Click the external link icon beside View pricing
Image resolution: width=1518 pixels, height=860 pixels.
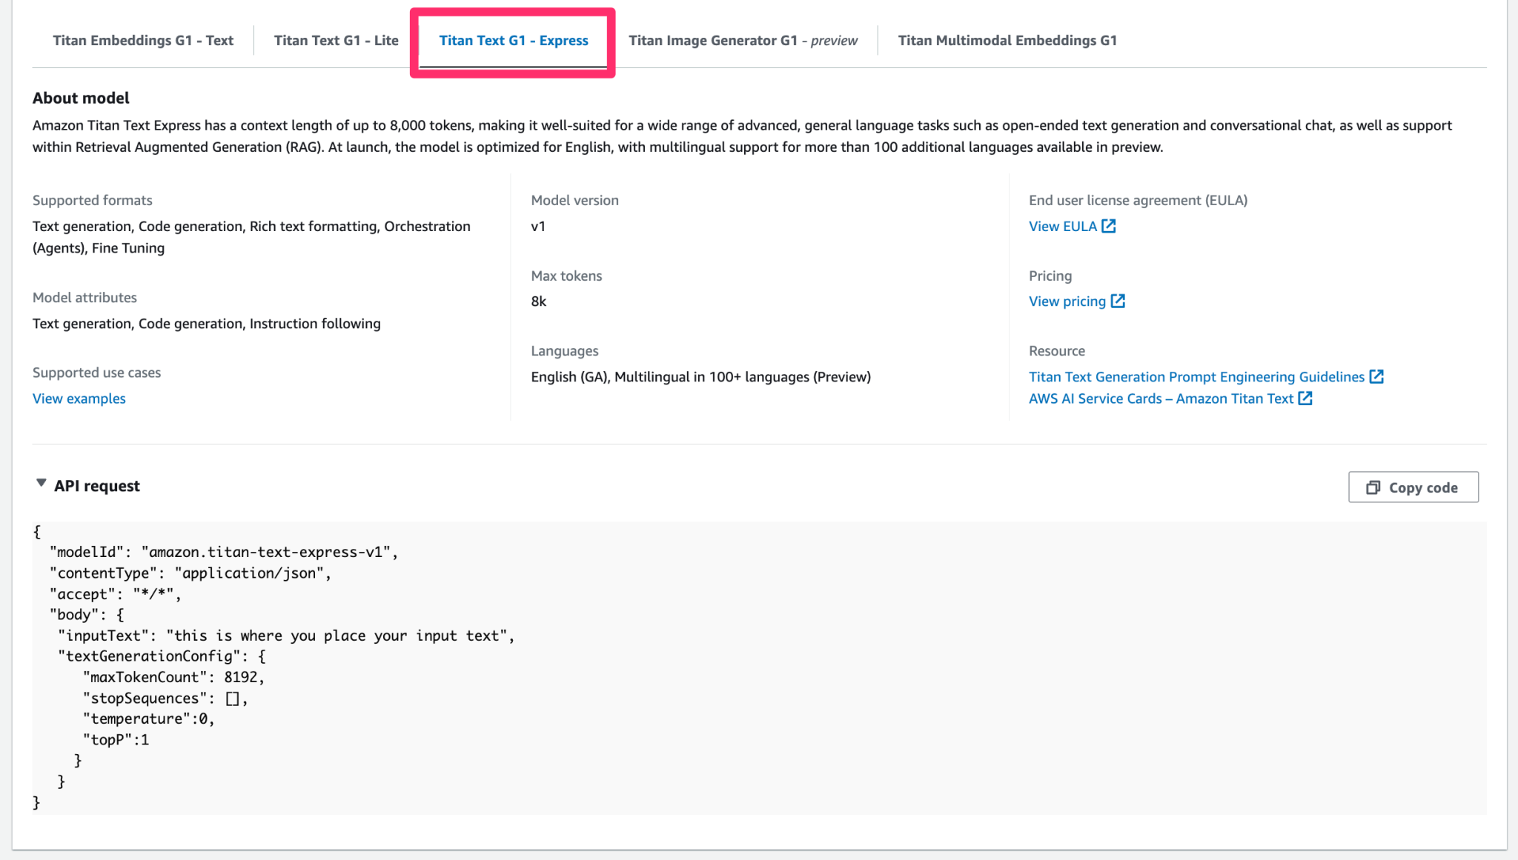(x=1118, y=301)
